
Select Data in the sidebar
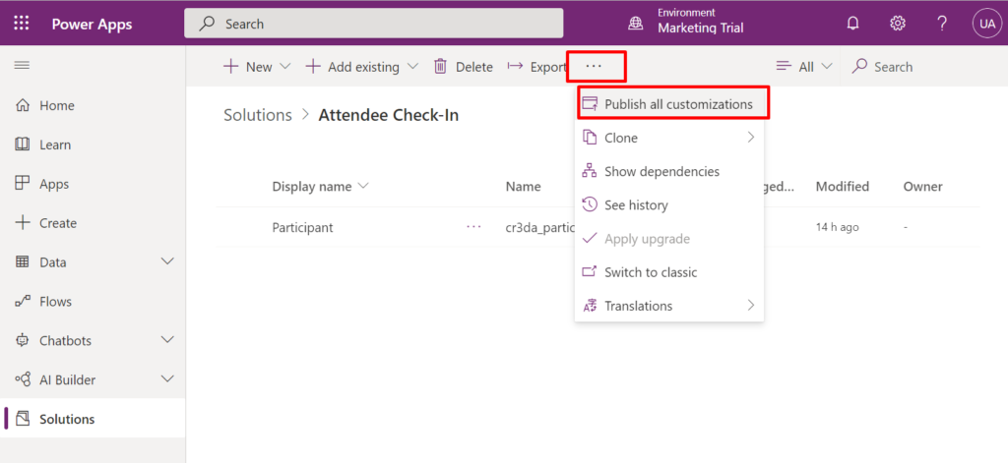(x=93, y=262)
